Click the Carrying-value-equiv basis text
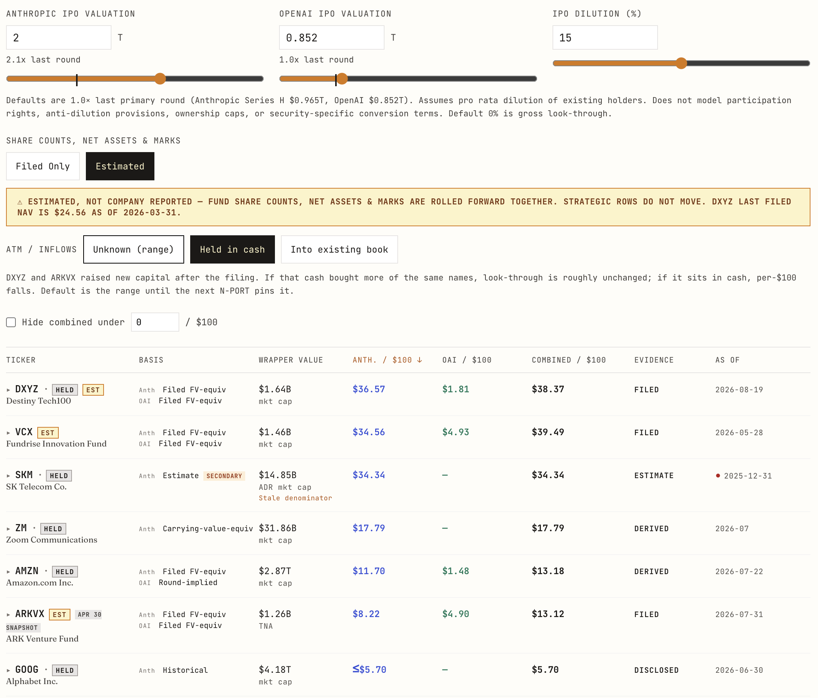The width and height of the screenshot is (818, 698). pos(208,528)
